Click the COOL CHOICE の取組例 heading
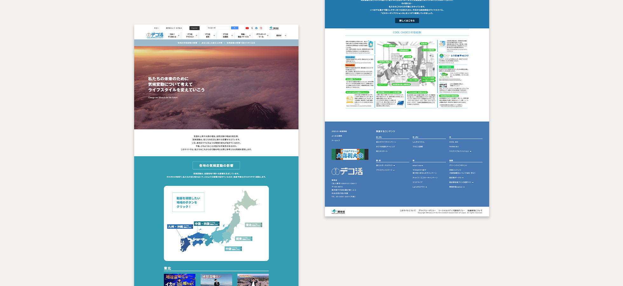This screenshot has width=623, height=286. tap(407, 32)
